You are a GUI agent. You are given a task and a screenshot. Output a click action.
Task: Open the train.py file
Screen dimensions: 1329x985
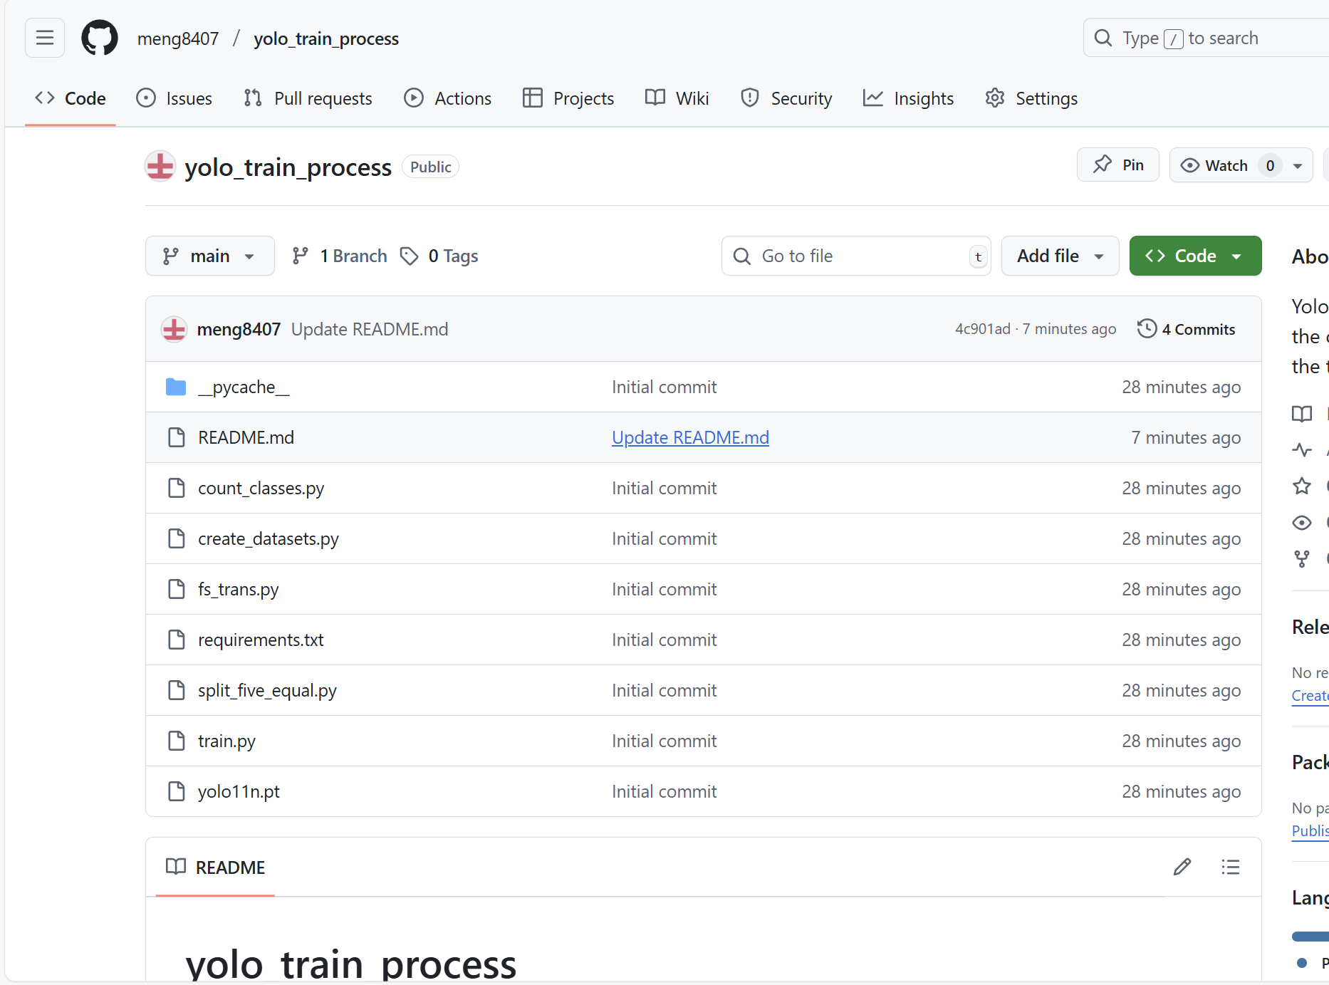tap(226, 741)
